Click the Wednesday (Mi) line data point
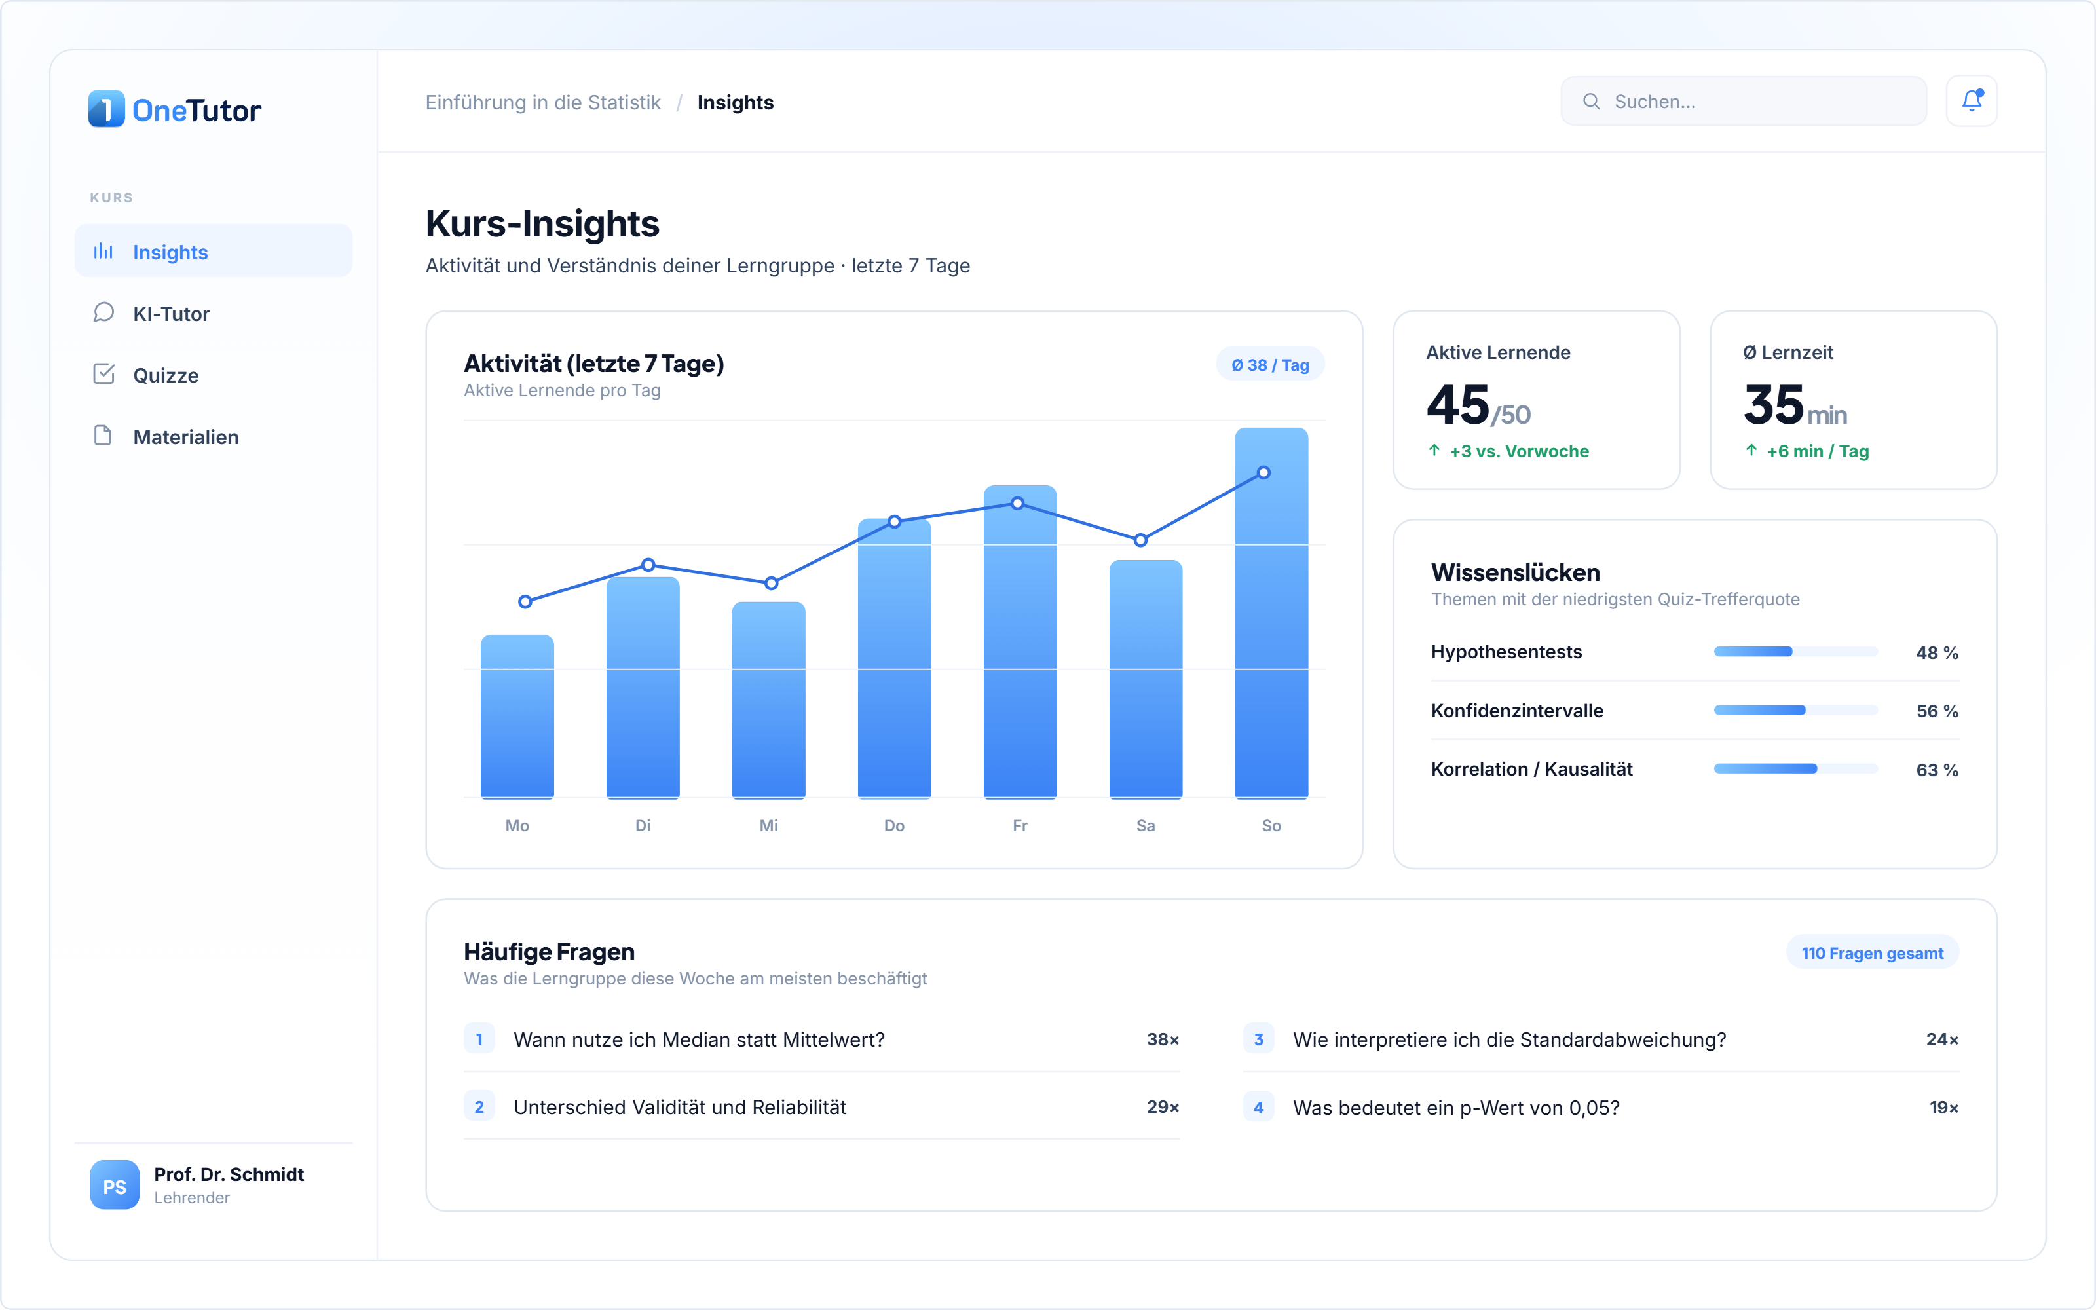 tap(771, 583)
